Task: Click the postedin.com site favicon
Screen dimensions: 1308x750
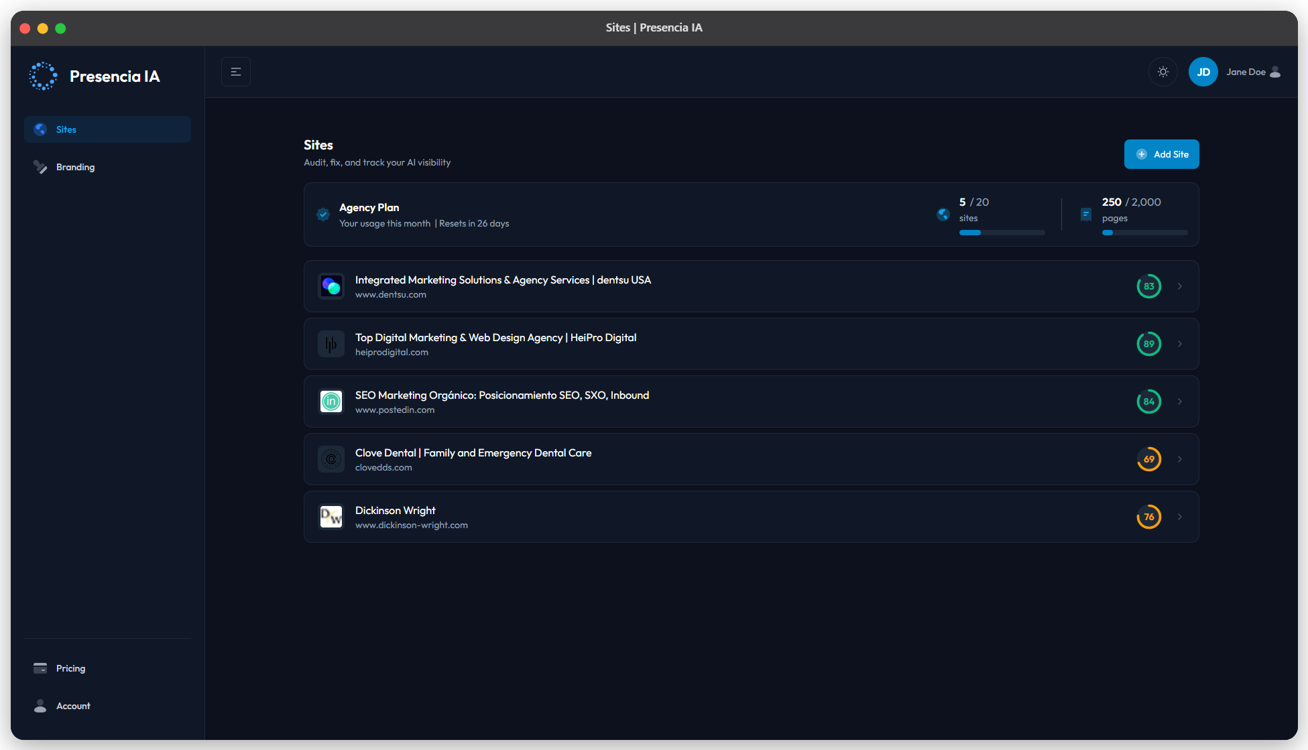Action: pyautogui.click(x=331, y=401)
